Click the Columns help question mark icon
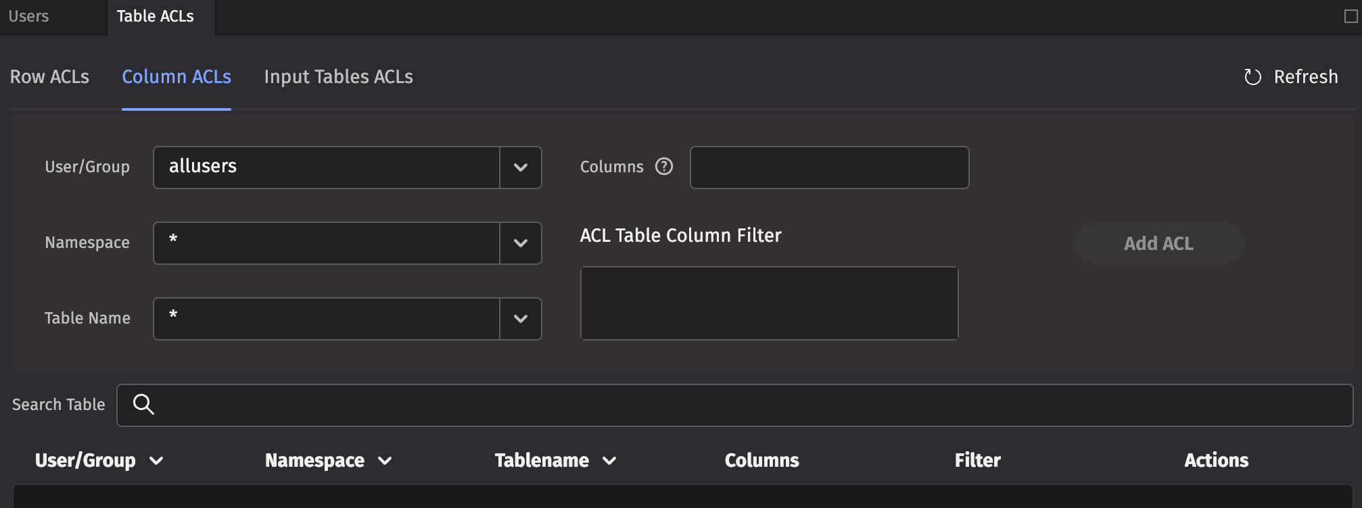The width and height of the screenshot is (1362, 508). [x=664, y=166]
